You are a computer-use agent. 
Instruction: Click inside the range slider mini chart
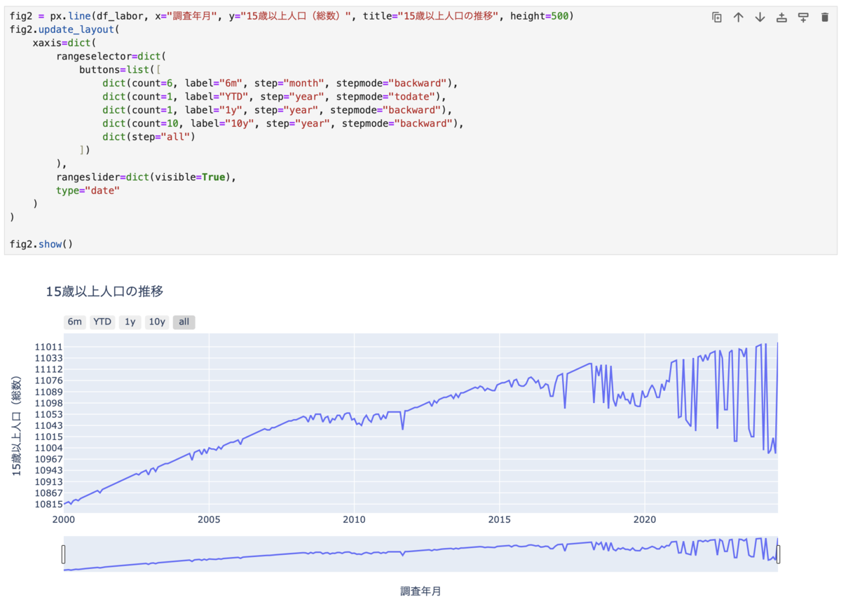pyautogui.click(x=420, y=554)
